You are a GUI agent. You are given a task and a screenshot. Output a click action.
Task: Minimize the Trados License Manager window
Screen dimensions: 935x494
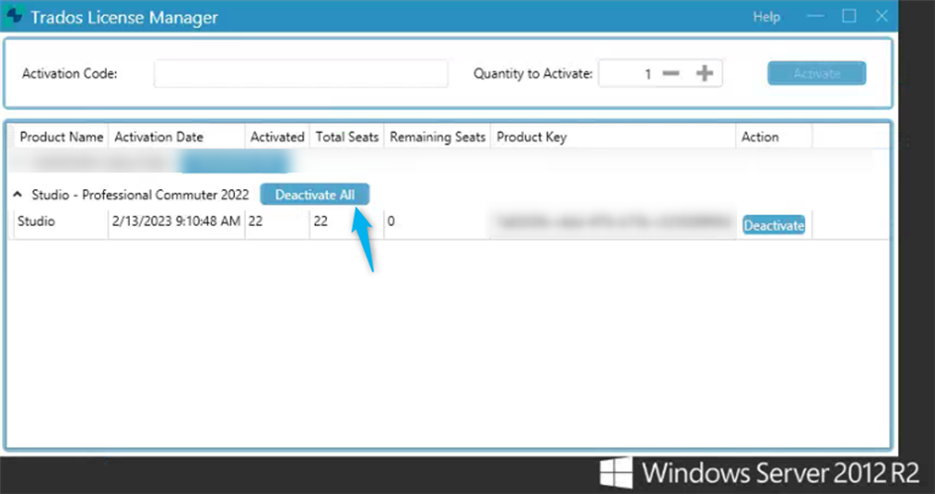point(816,16)
